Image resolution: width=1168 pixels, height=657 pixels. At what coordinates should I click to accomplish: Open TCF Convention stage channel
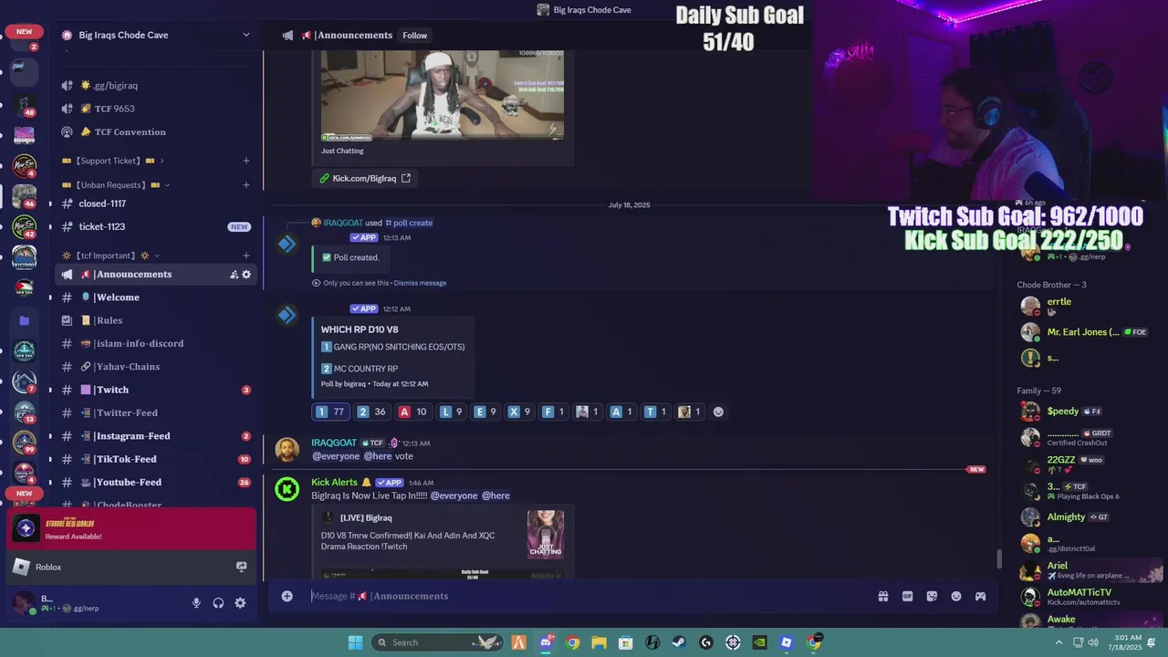(x=157, y=131)
